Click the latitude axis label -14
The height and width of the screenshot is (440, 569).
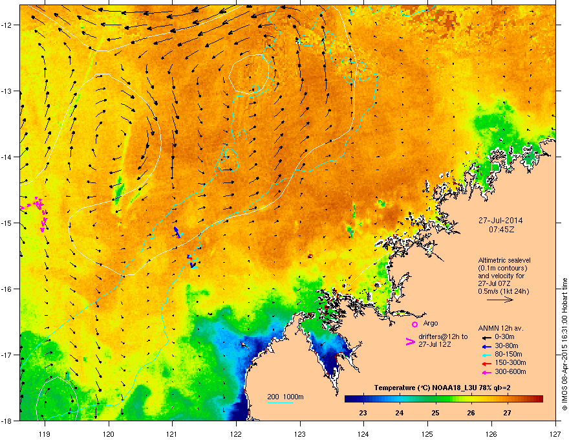(6, 157)
